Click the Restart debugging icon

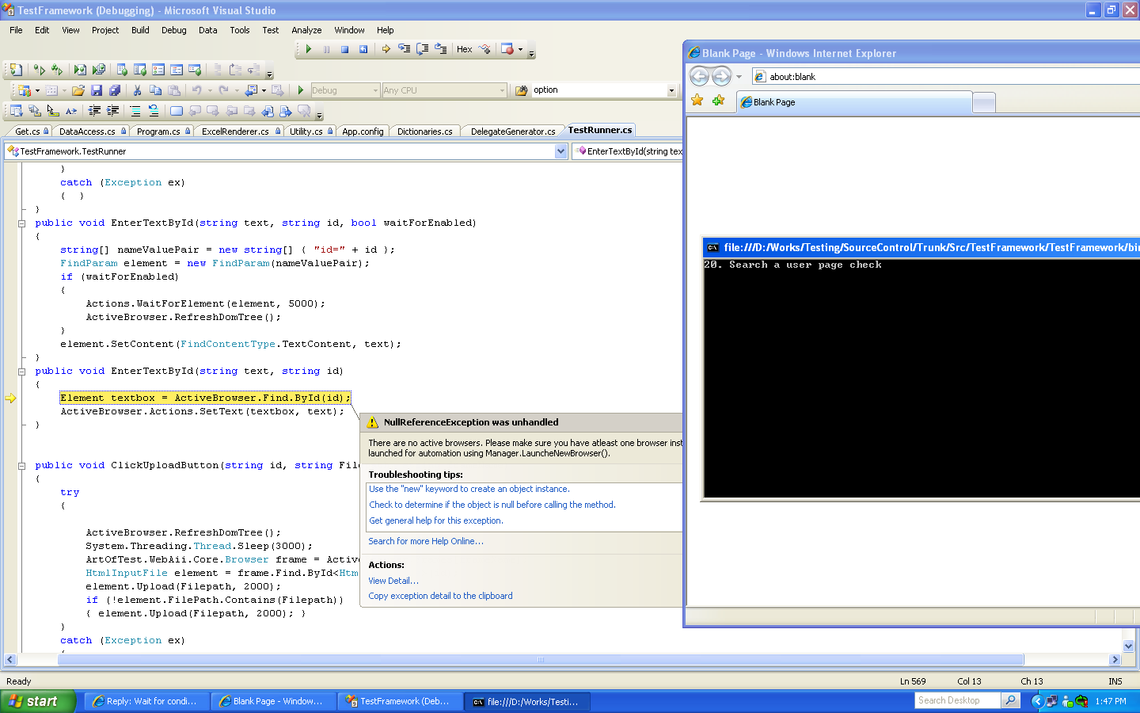point(363,49)
